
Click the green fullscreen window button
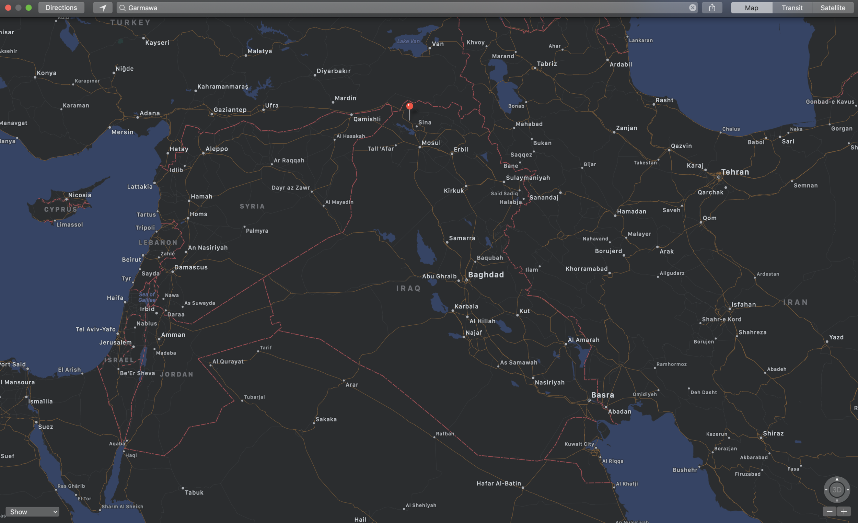click(x=28, y=8)
